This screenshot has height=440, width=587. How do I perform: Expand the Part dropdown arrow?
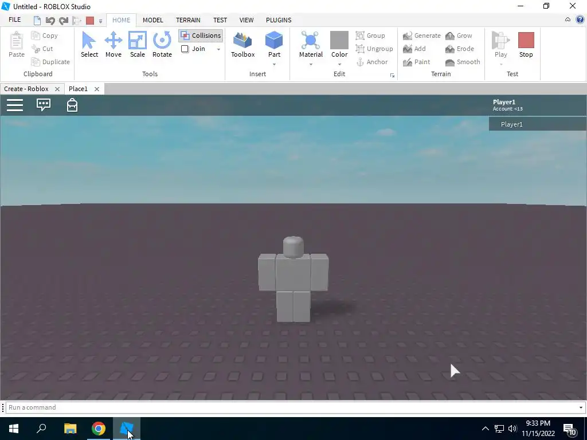pos(274,65)
